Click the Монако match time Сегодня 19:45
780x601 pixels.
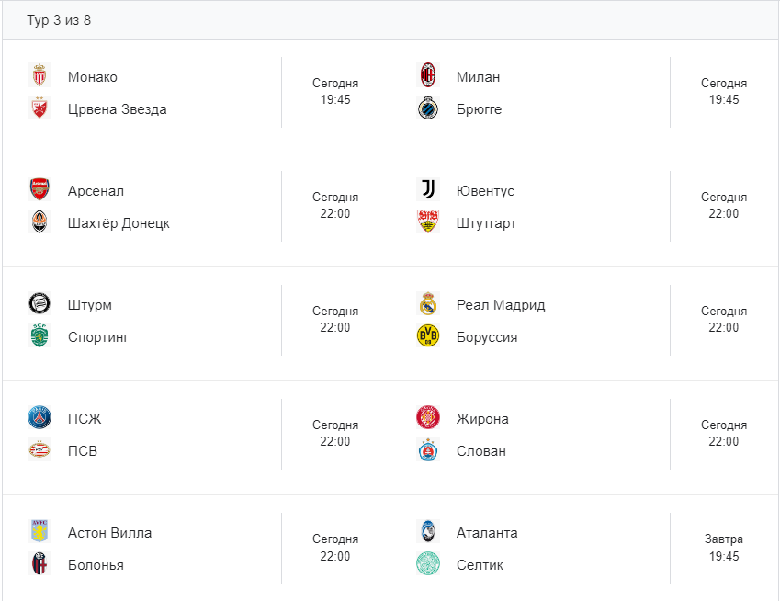tap(335, 92)
